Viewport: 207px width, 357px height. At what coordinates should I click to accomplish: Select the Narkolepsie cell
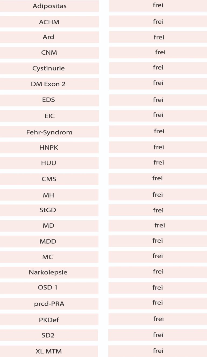[x=49, y=272]
